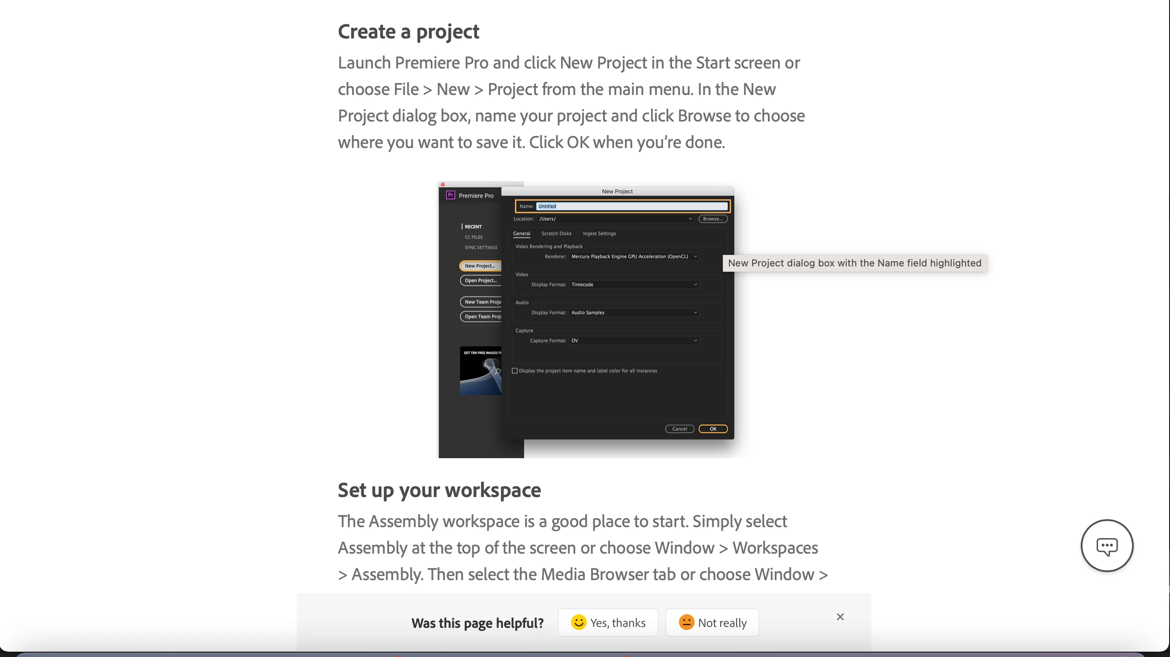Click the Cancel button in dialog
1170x657 pixels.
pos(679,429)
